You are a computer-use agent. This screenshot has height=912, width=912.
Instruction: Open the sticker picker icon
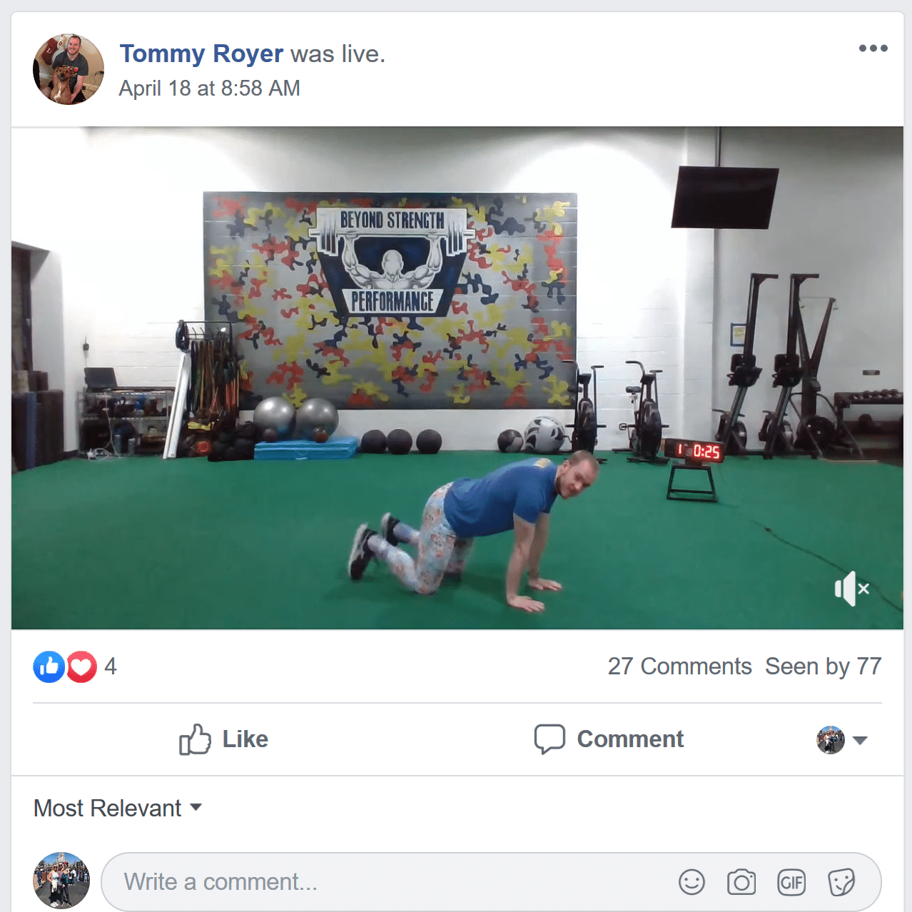(841, 882)
